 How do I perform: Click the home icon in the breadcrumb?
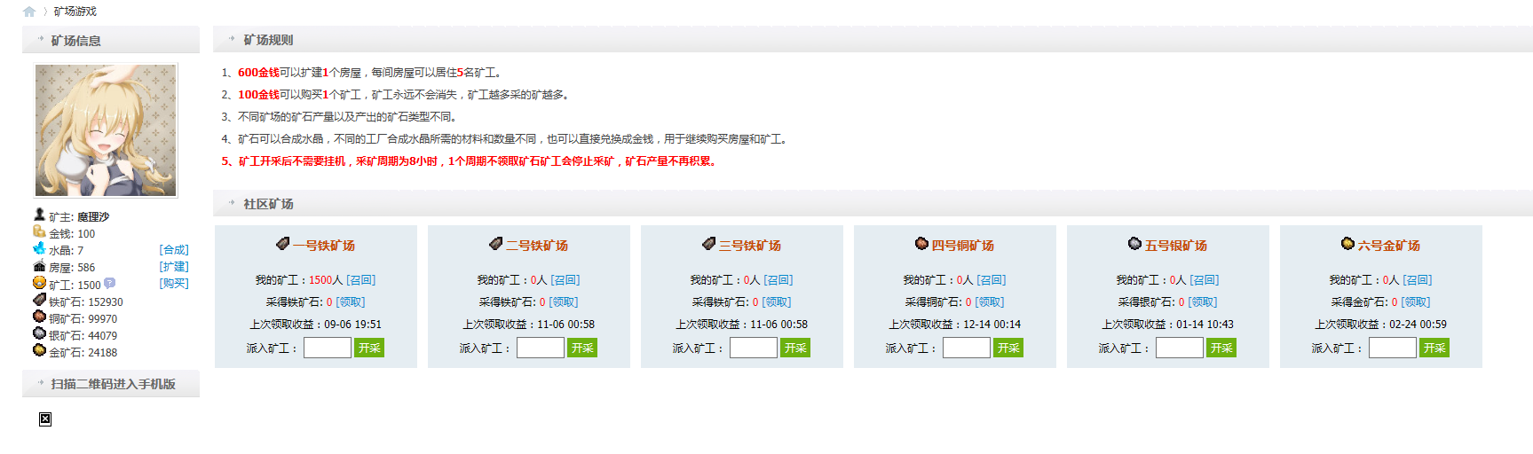tap(29, 12)
